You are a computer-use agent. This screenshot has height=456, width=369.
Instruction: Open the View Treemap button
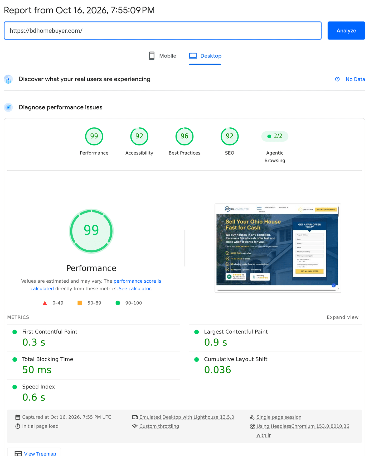[34, 452]
